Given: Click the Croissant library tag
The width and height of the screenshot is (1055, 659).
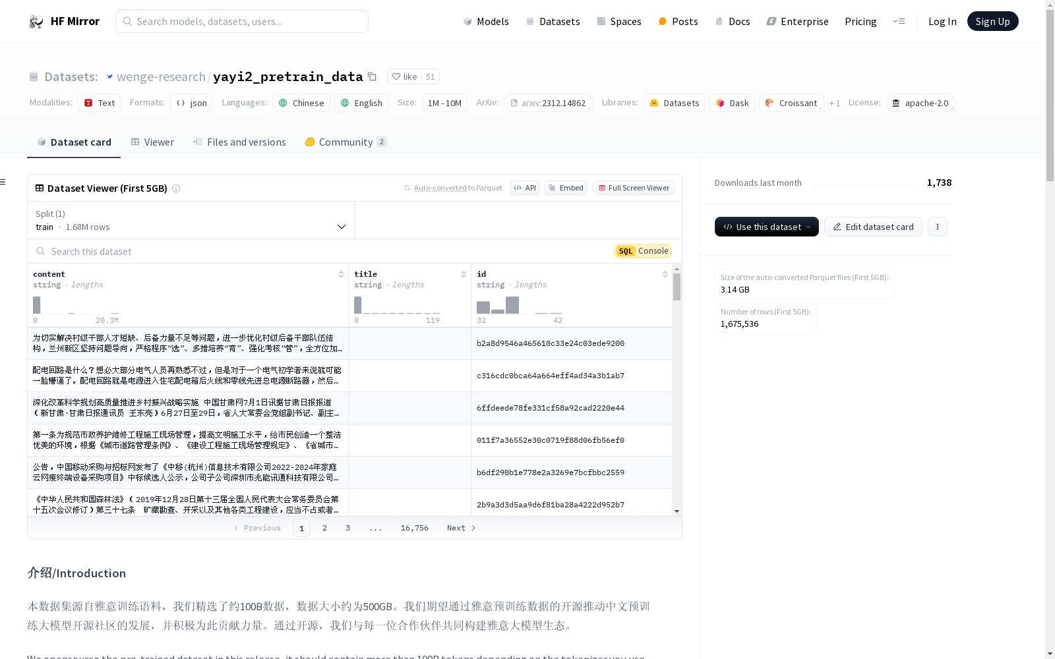Looking at the screenshot, I should (791, 103).
